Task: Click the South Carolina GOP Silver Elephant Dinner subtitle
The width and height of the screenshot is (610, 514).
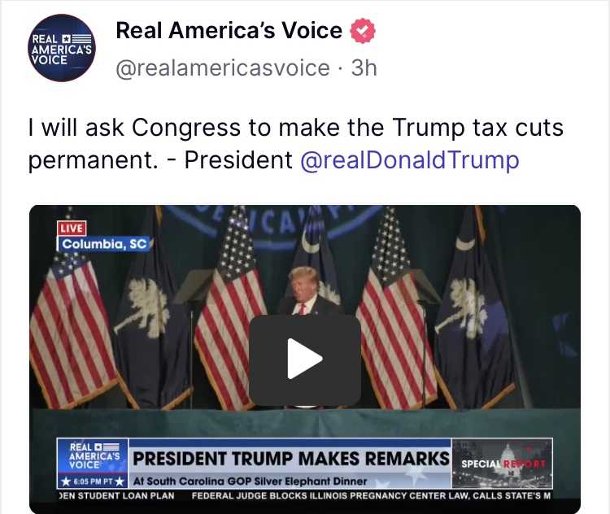Action: click(x=251, y=481)
